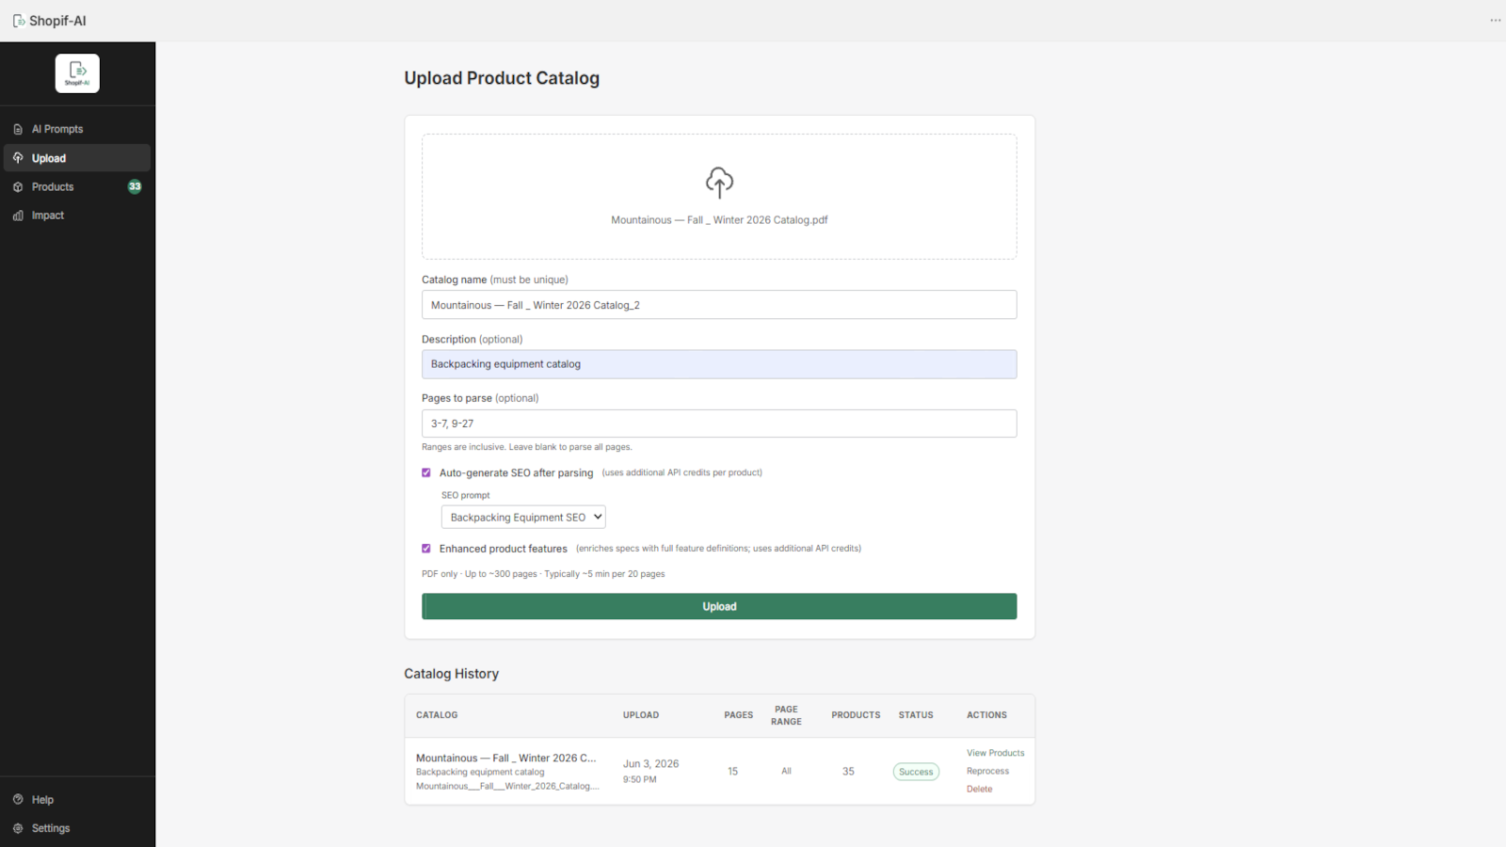
Task: Click the Upload sidebar icon
Action: (18, 158)
